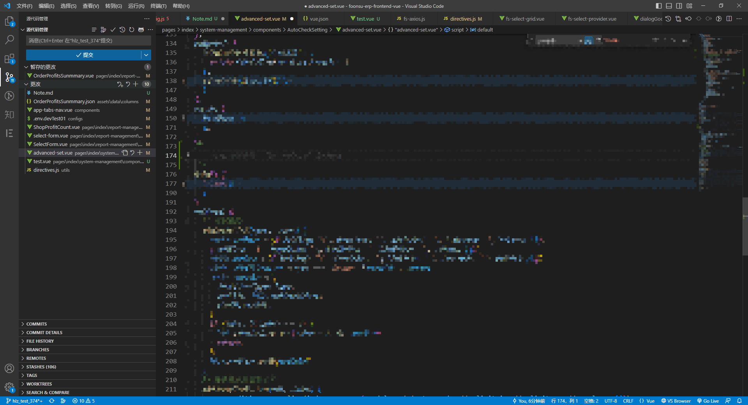Open the Search view in activity bar

coord(9,40)
